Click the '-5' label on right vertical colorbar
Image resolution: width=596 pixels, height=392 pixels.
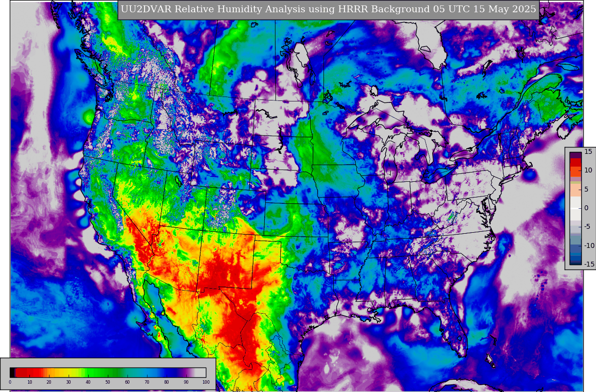[x=588, y=226]
